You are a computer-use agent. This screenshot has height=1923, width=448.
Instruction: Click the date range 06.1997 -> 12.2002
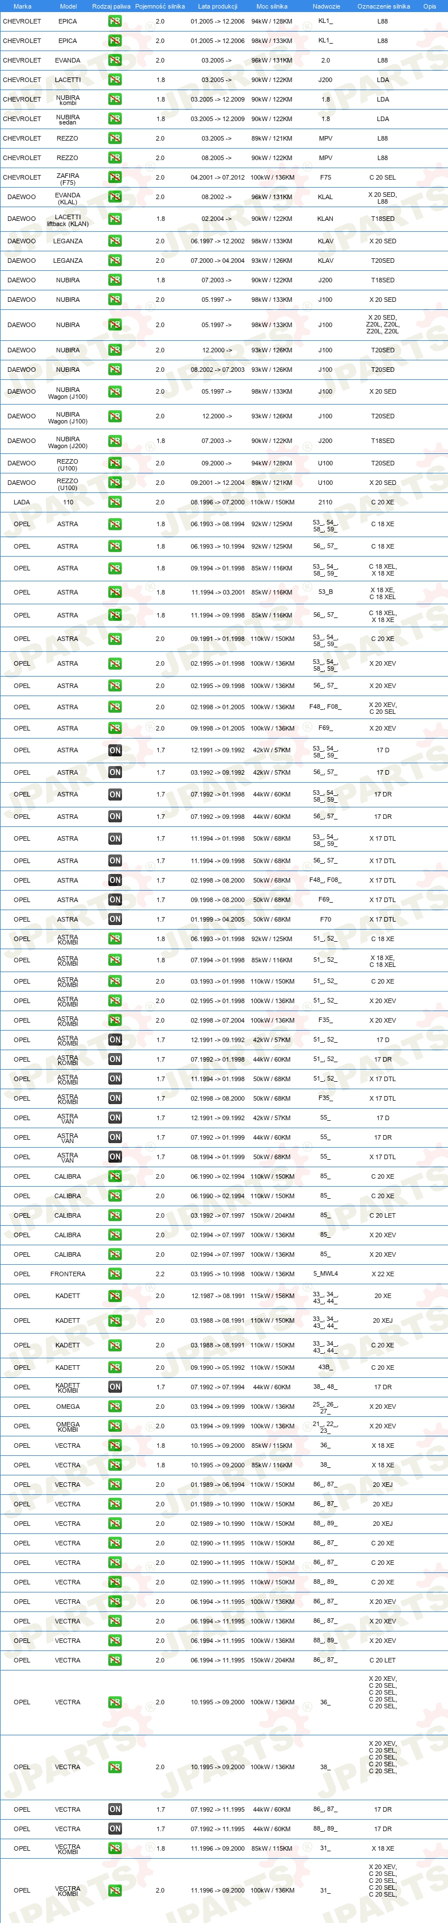[x=218, y=241]
